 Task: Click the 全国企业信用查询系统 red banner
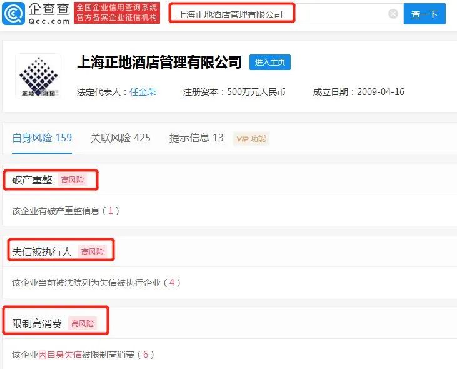117,13
